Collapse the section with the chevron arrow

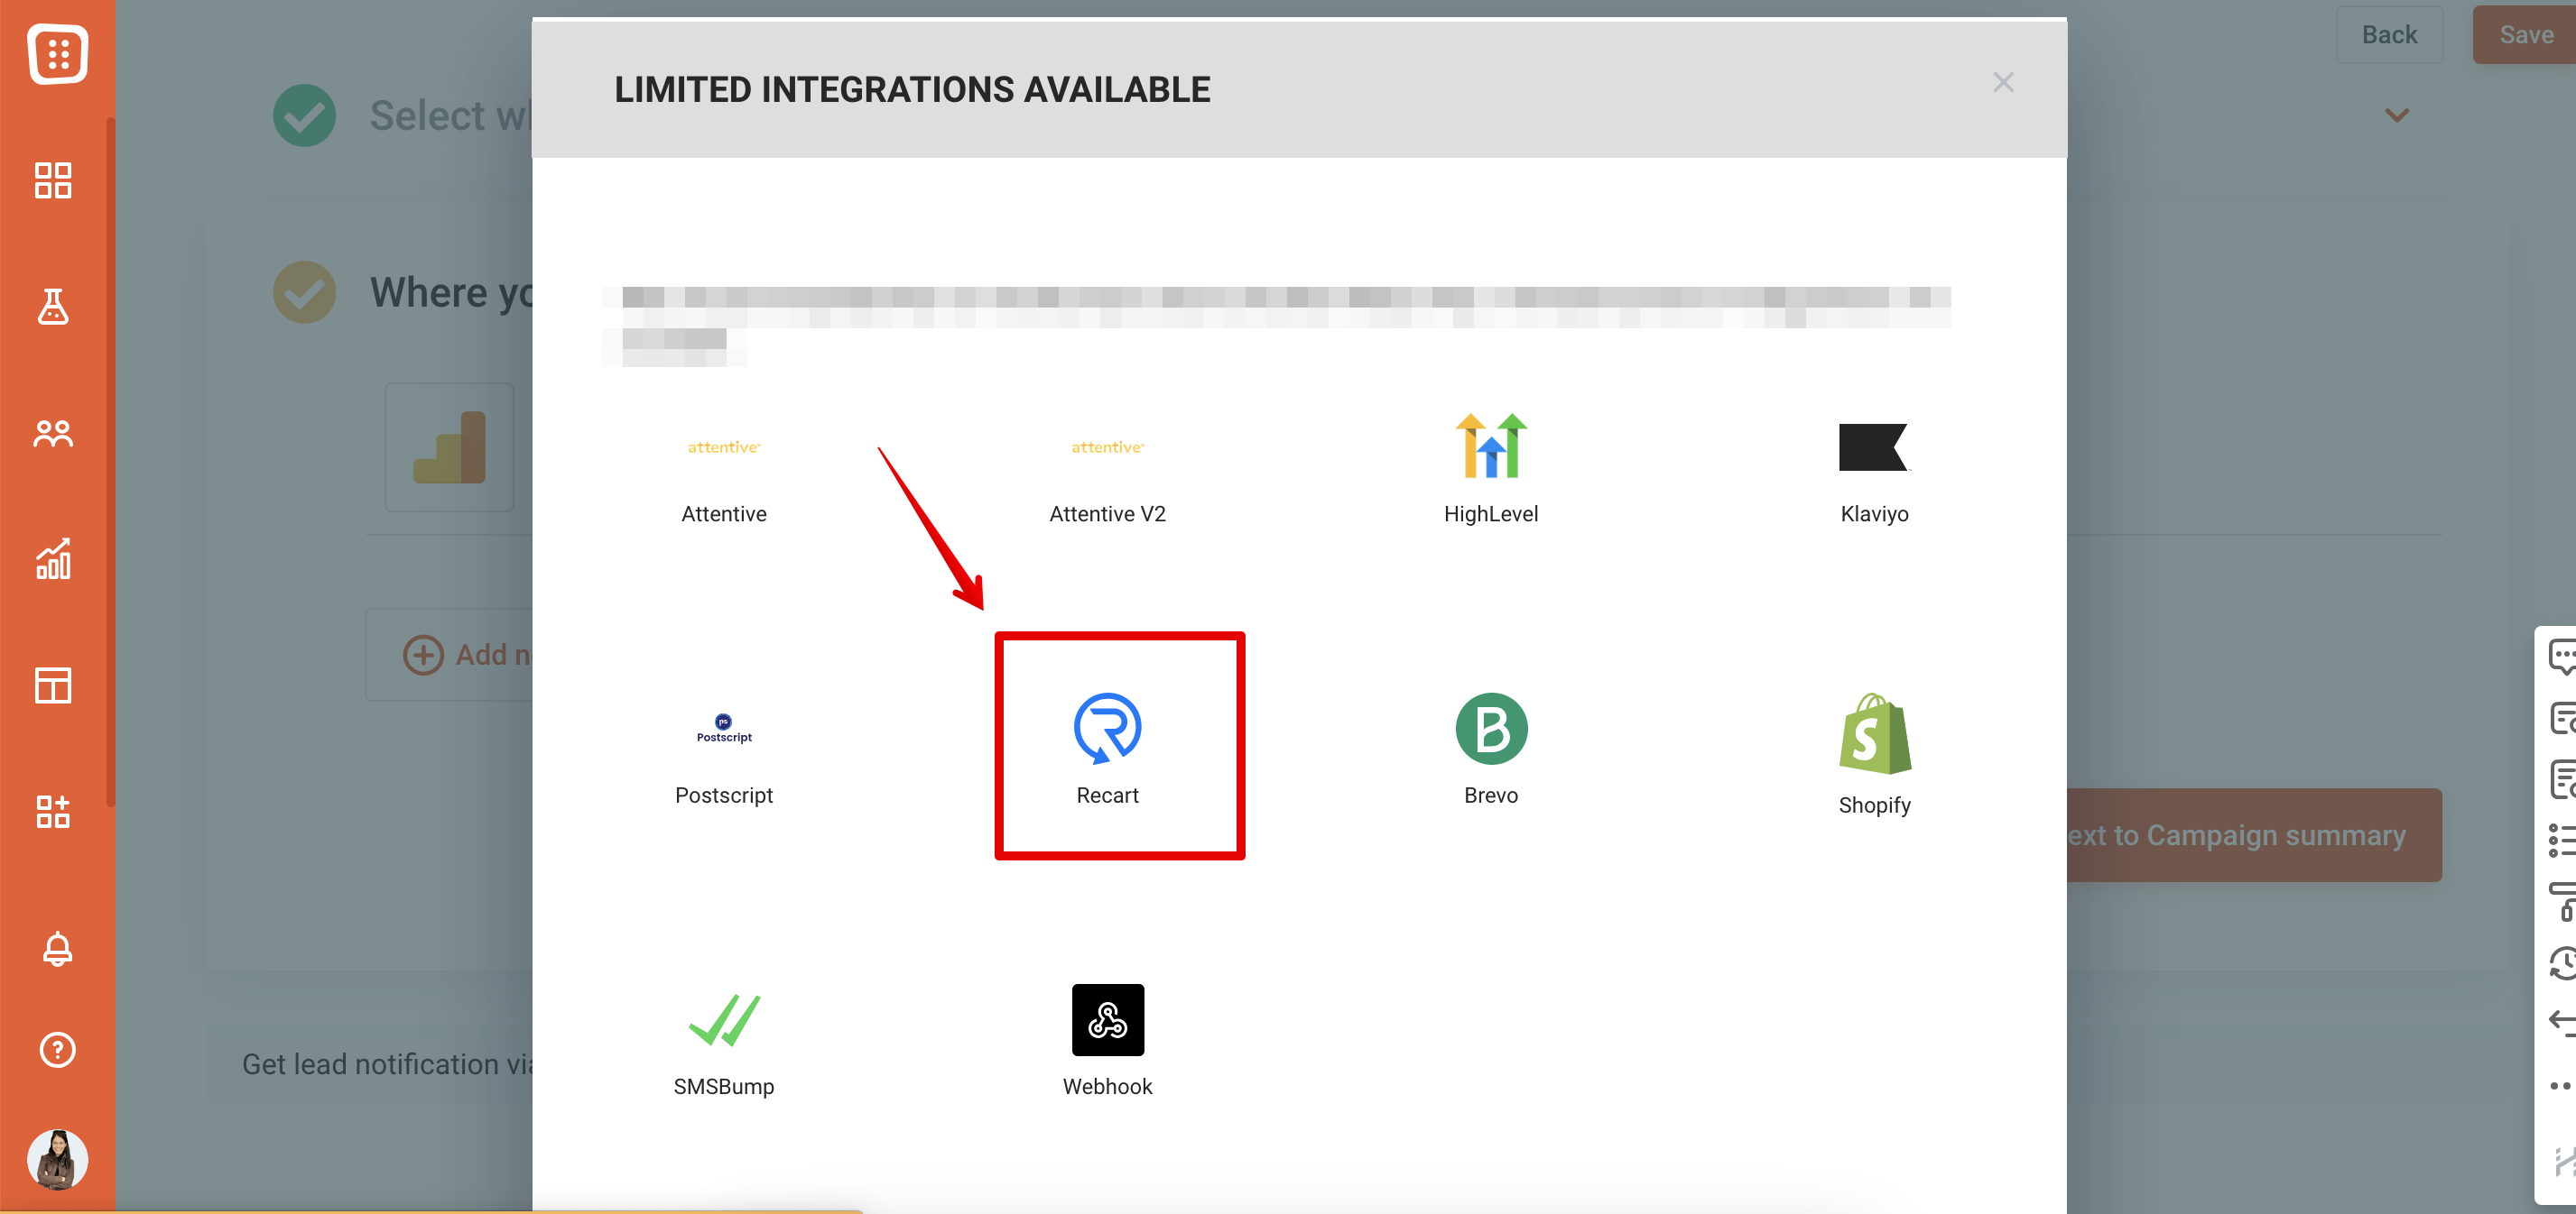coord(2396,115)
